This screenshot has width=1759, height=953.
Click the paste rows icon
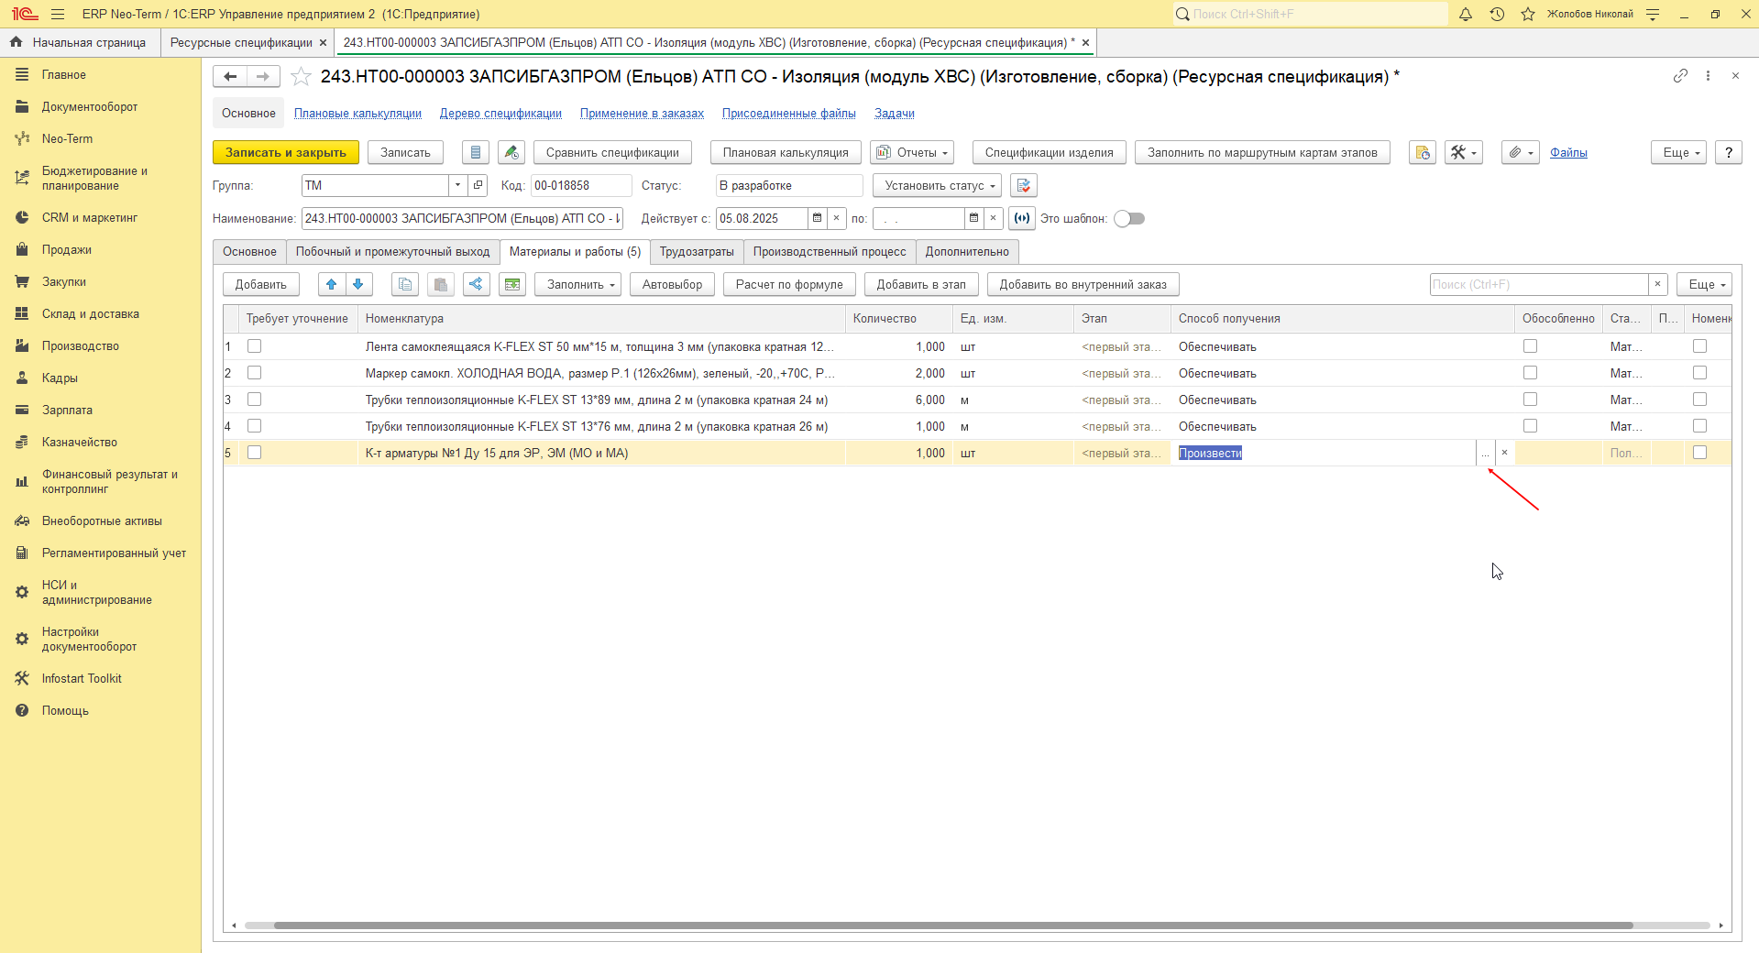pos(441,284)
